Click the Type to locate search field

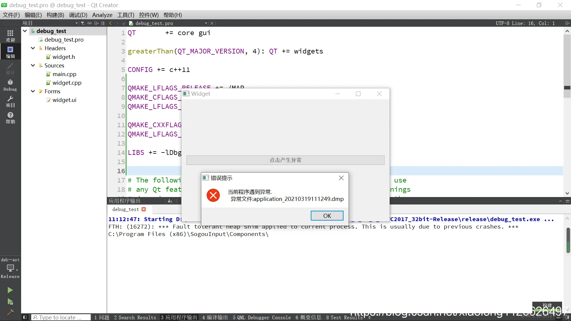pos(61,317)
